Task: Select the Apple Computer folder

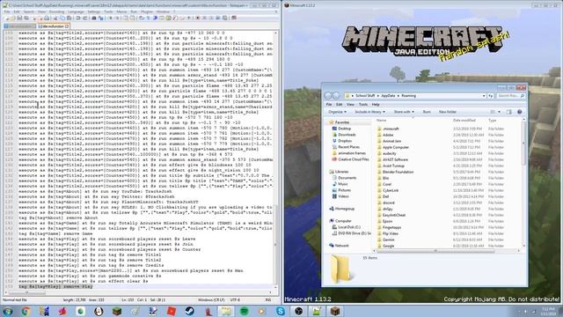Action: [396, 147]
